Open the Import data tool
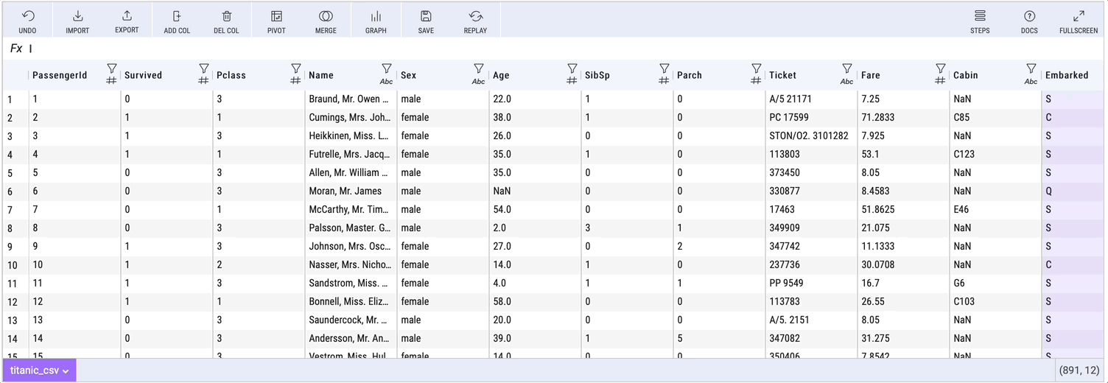The image size is (1108, 383). (x=77, y=16)
